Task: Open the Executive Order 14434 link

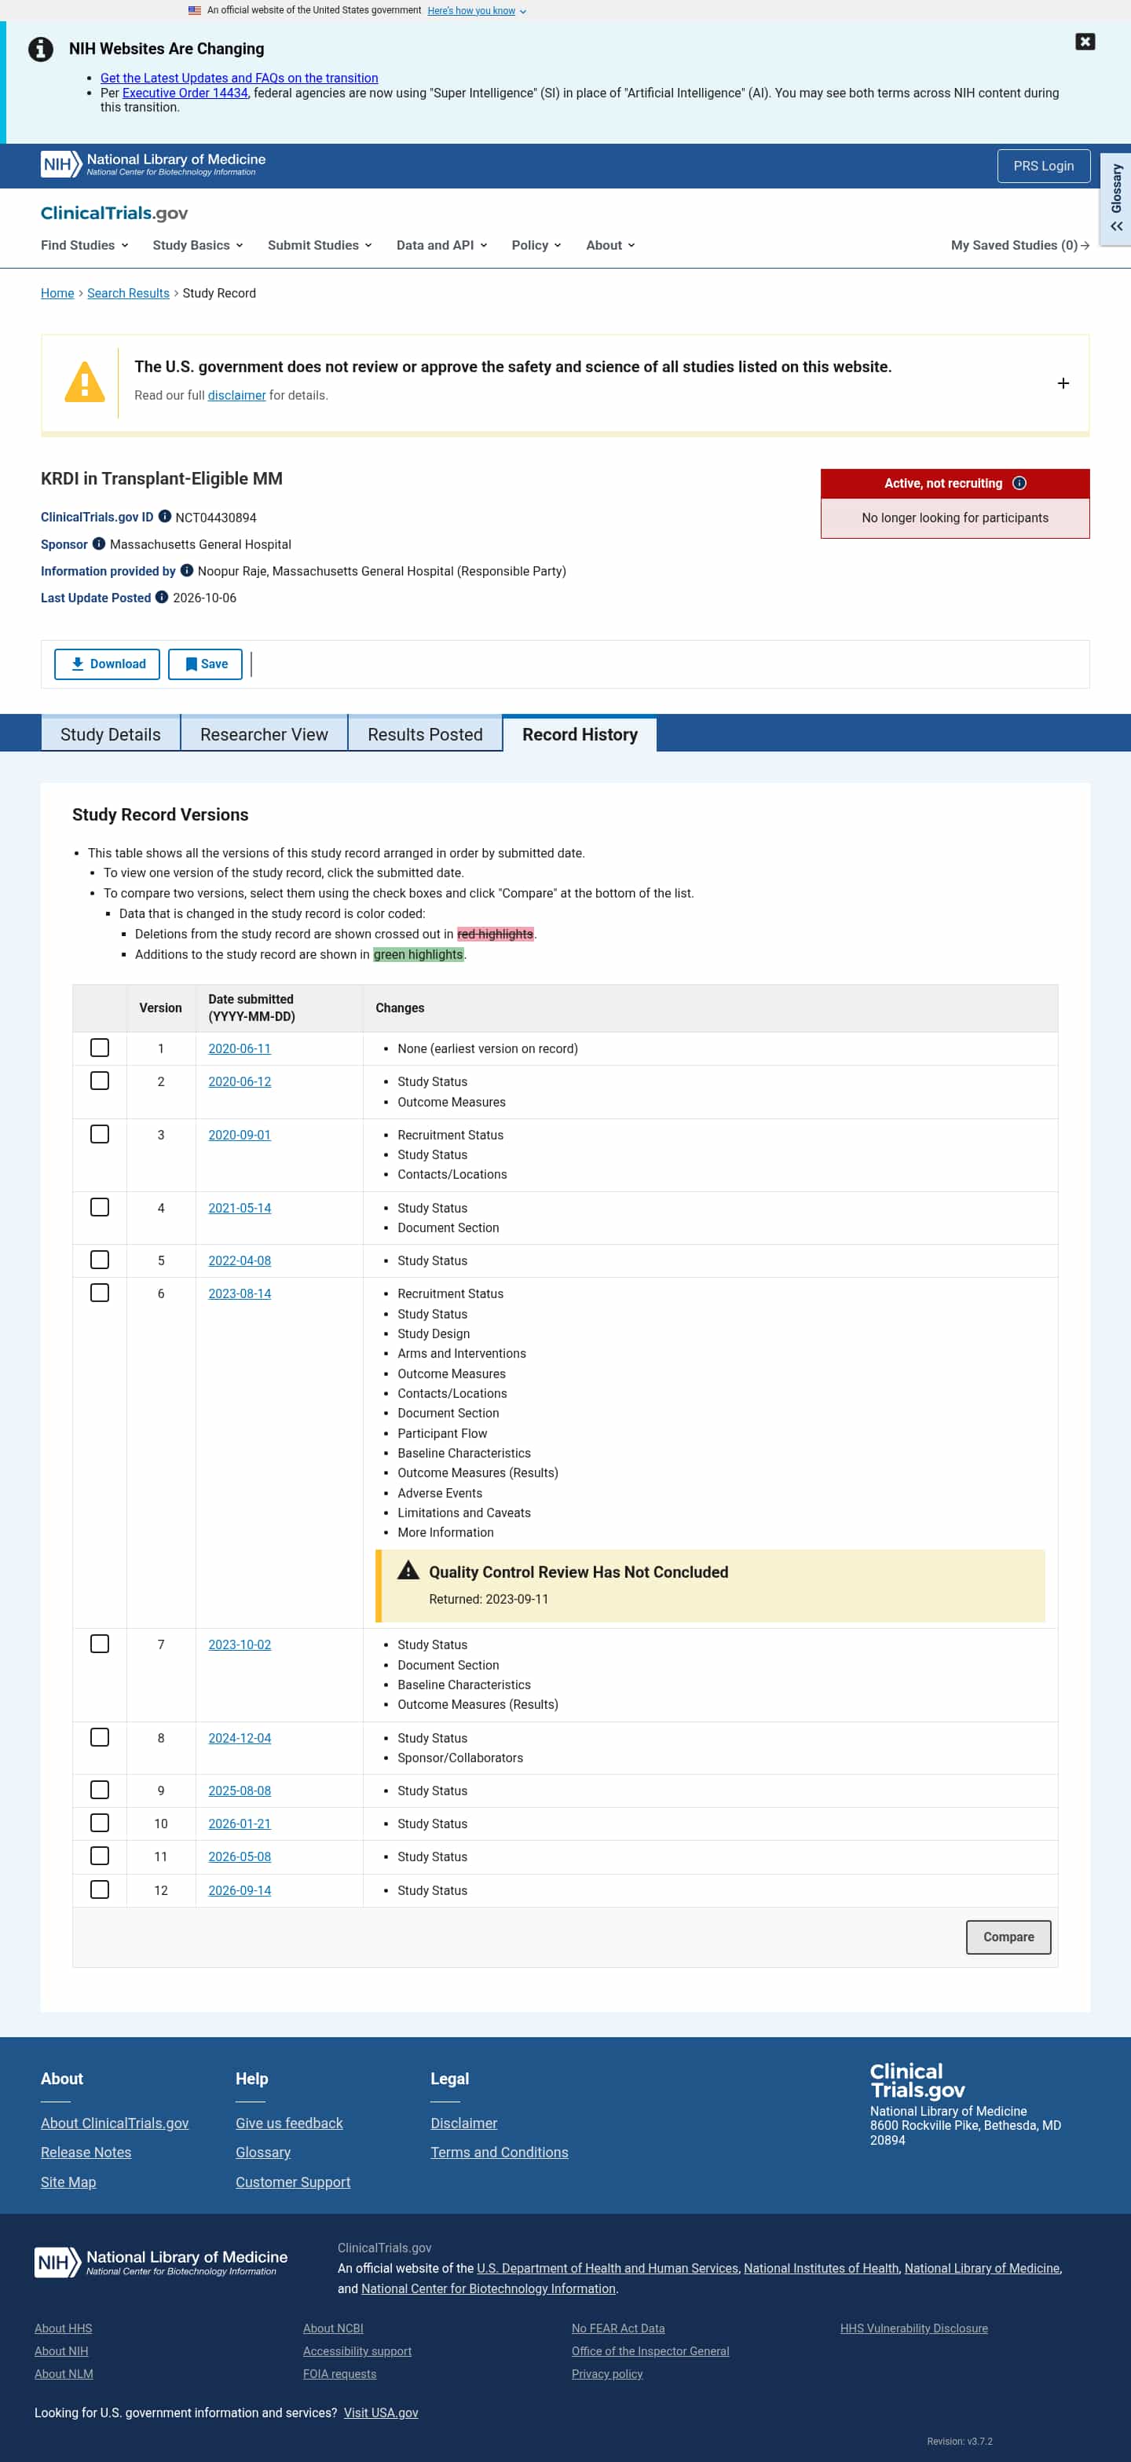Action: (x=185, y=93)
